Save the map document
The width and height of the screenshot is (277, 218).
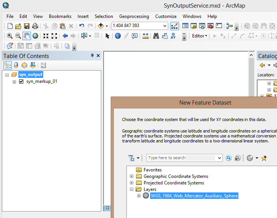coord(27,26)
